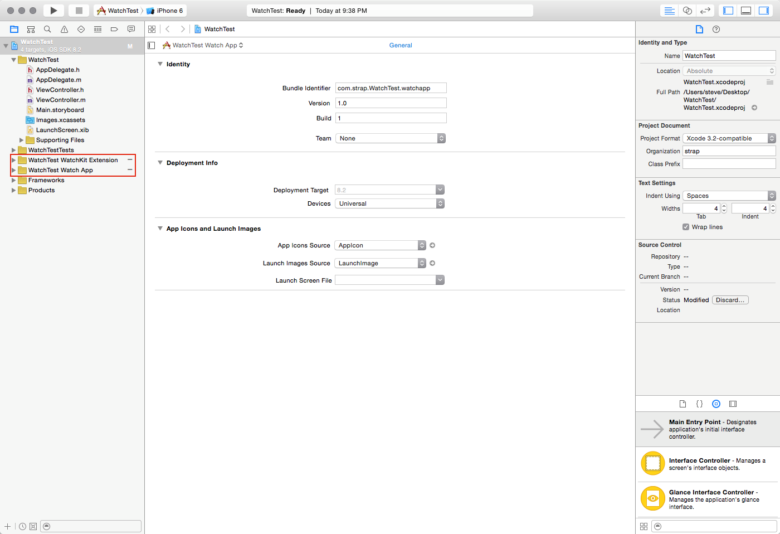Open the Project Format dropdown
780x534 pixels.
click(729, 138)
